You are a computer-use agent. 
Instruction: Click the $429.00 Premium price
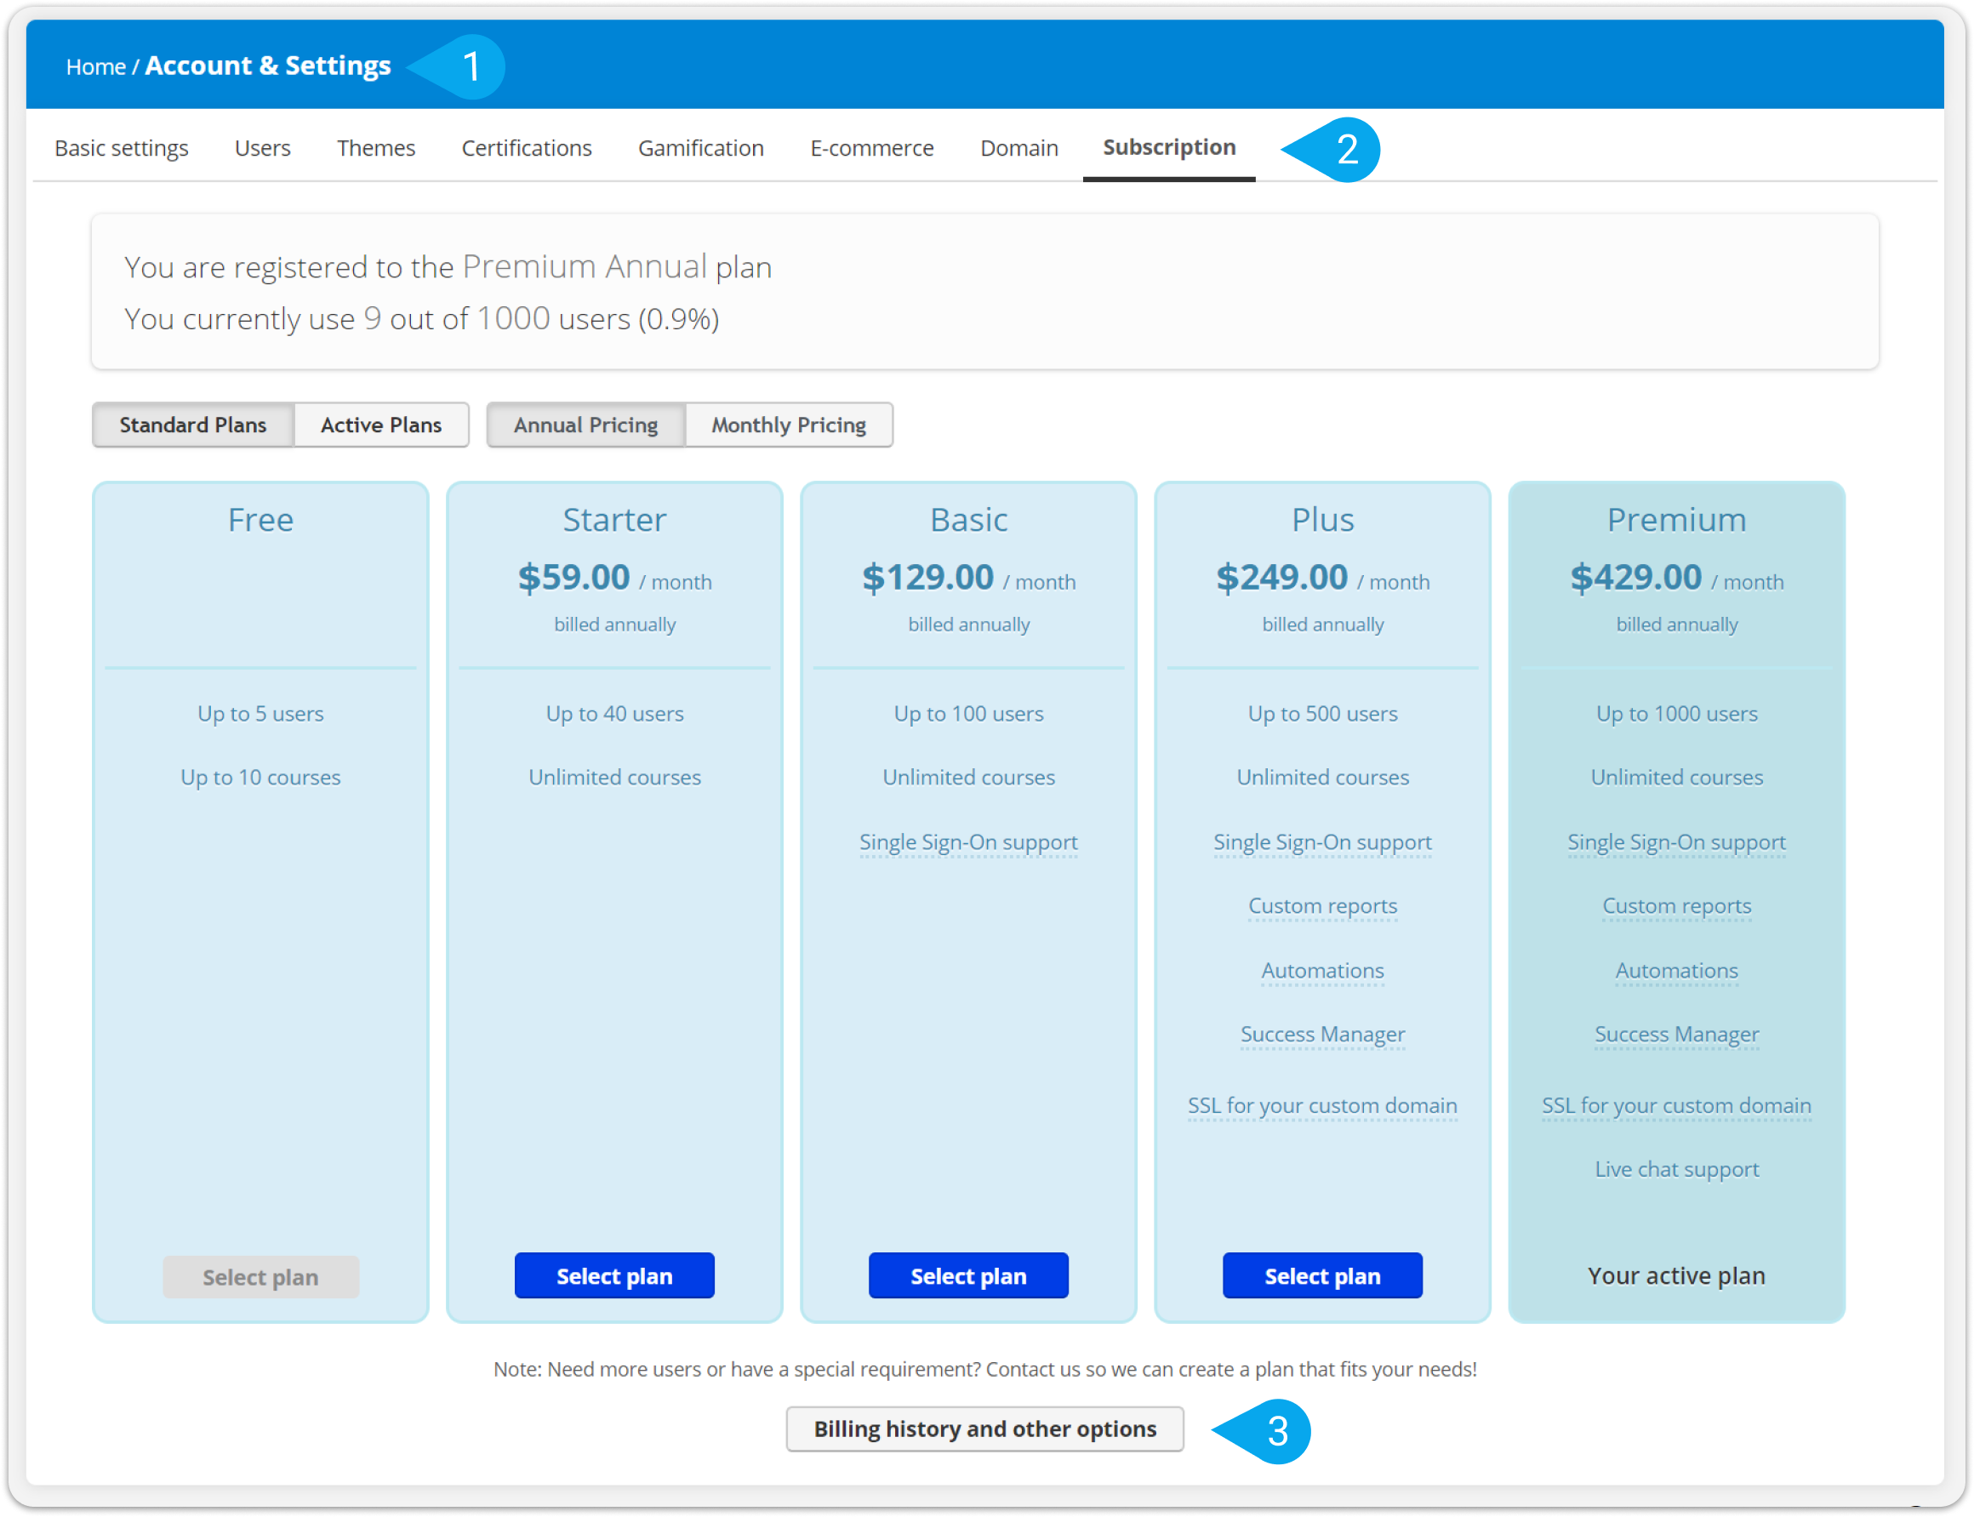(x=1636, y=578)
